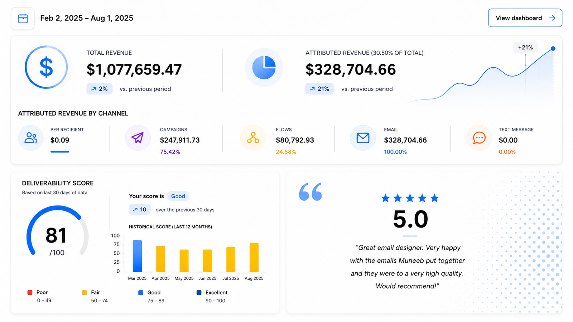Select the Campaigns revenue amount $247,911.73
The image size is (573, 322).
(x=180, y=140)
